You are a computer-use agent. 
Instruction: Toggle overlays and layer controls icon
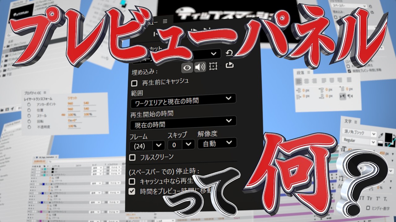pyautogui.click(x=213, y=67)
